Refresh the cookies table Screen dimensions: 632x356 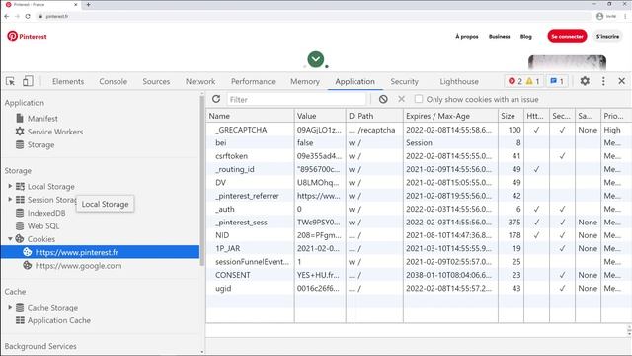(216, 99)
